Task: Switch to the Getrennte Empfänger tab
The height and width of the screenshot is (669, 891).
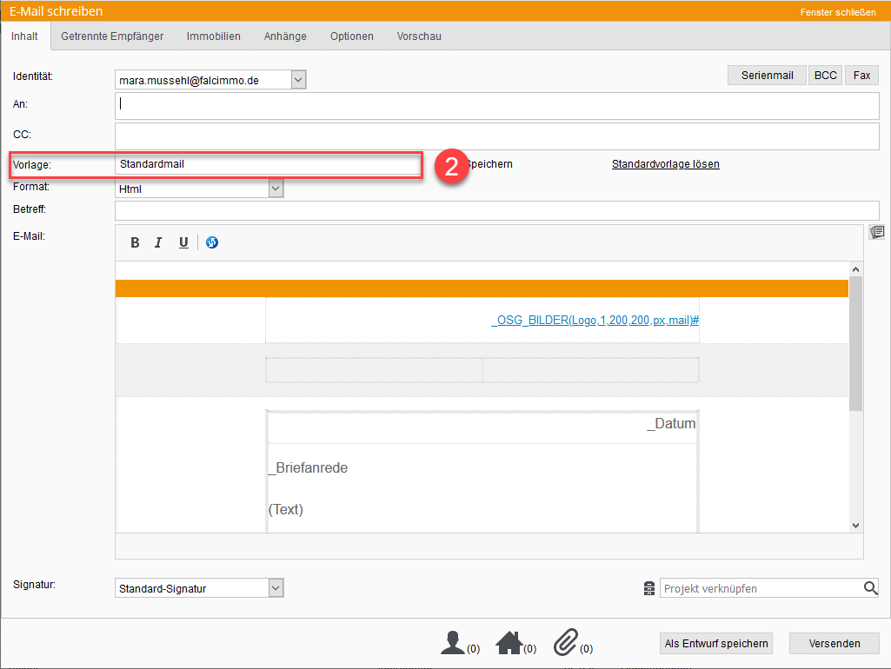Action: 112,36
